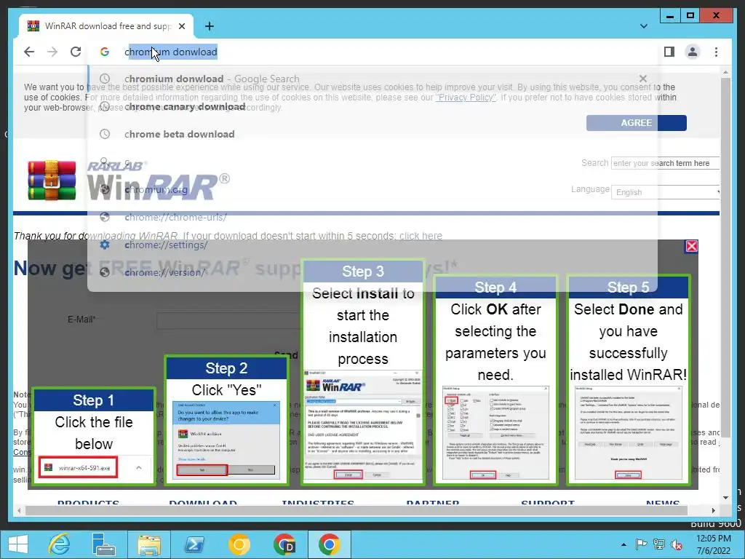
Task: Click the Step 1 instruction card
Action: click(x=94, y=437)
